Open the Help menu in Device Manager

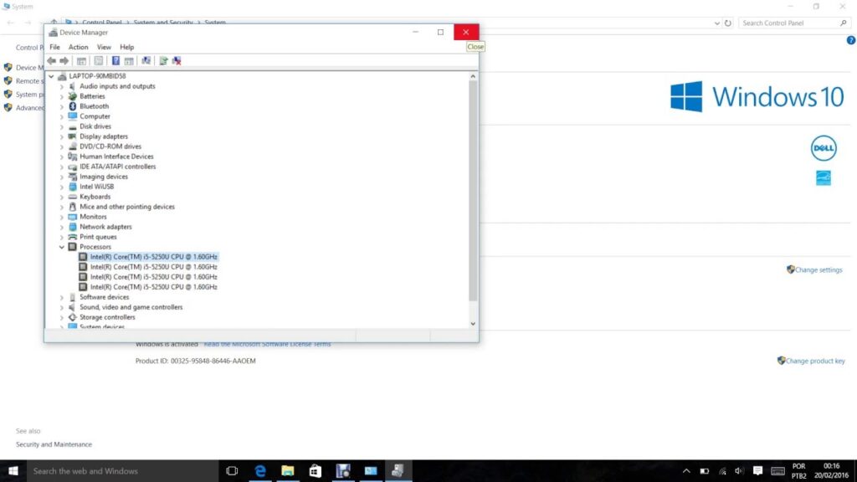[127, 47]
